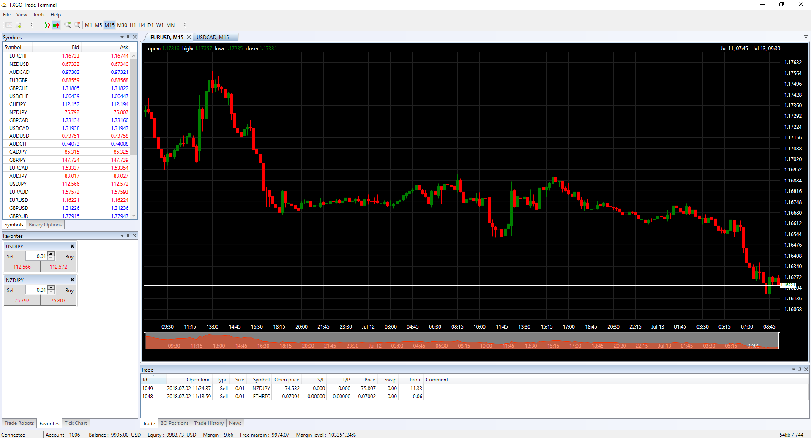Remove USDJPY from Favorites
811x438 pixels.
pyautogui.click(x=72, y=246)
